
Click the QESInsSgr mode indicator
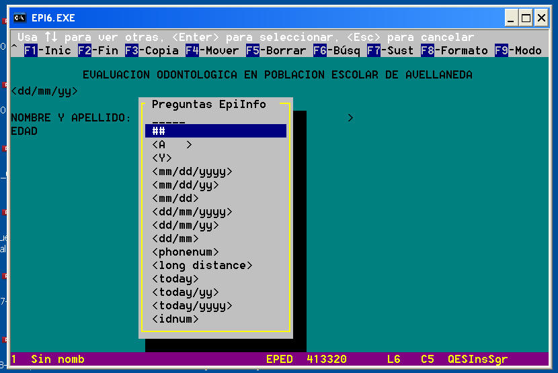477,360
